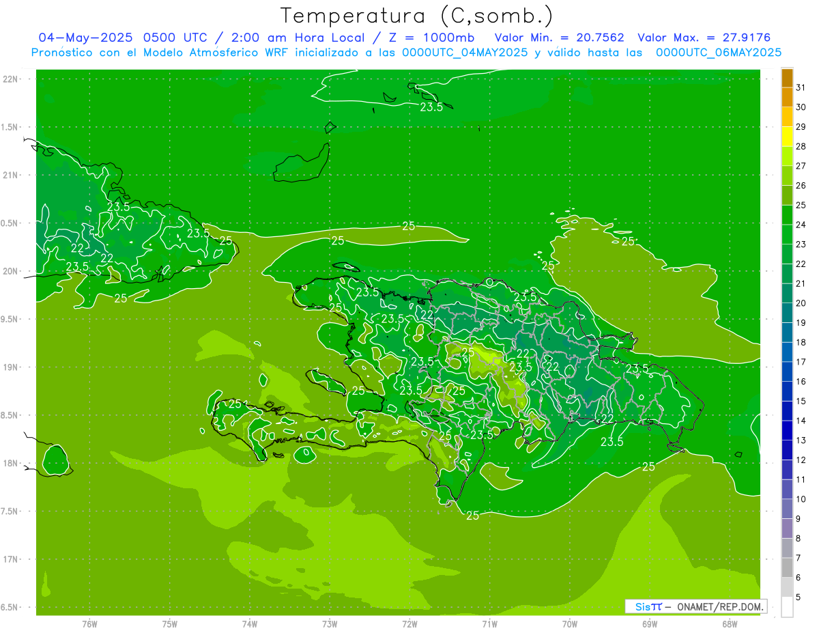Click the legend value '15'
This screenshot has width=819, height=633.
(x=801, y=401)
